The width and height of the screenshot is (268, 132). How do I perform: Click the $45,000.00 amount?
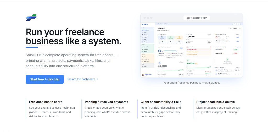pos(163,66)
